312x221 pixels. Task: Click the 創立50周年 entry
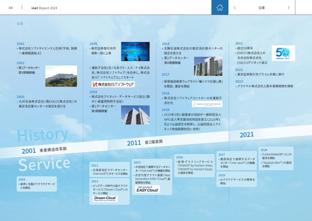[x=244, y=48]
